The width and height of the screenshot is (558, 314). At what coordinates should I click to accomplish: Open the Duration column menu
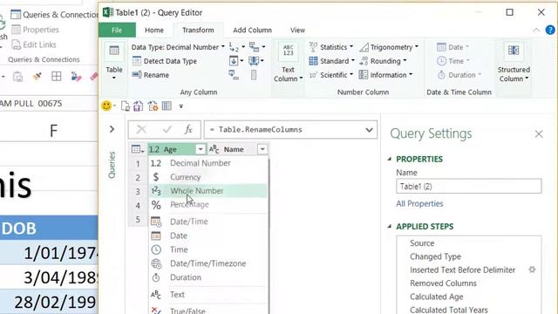pyautogui.click(x=459, y=75)
